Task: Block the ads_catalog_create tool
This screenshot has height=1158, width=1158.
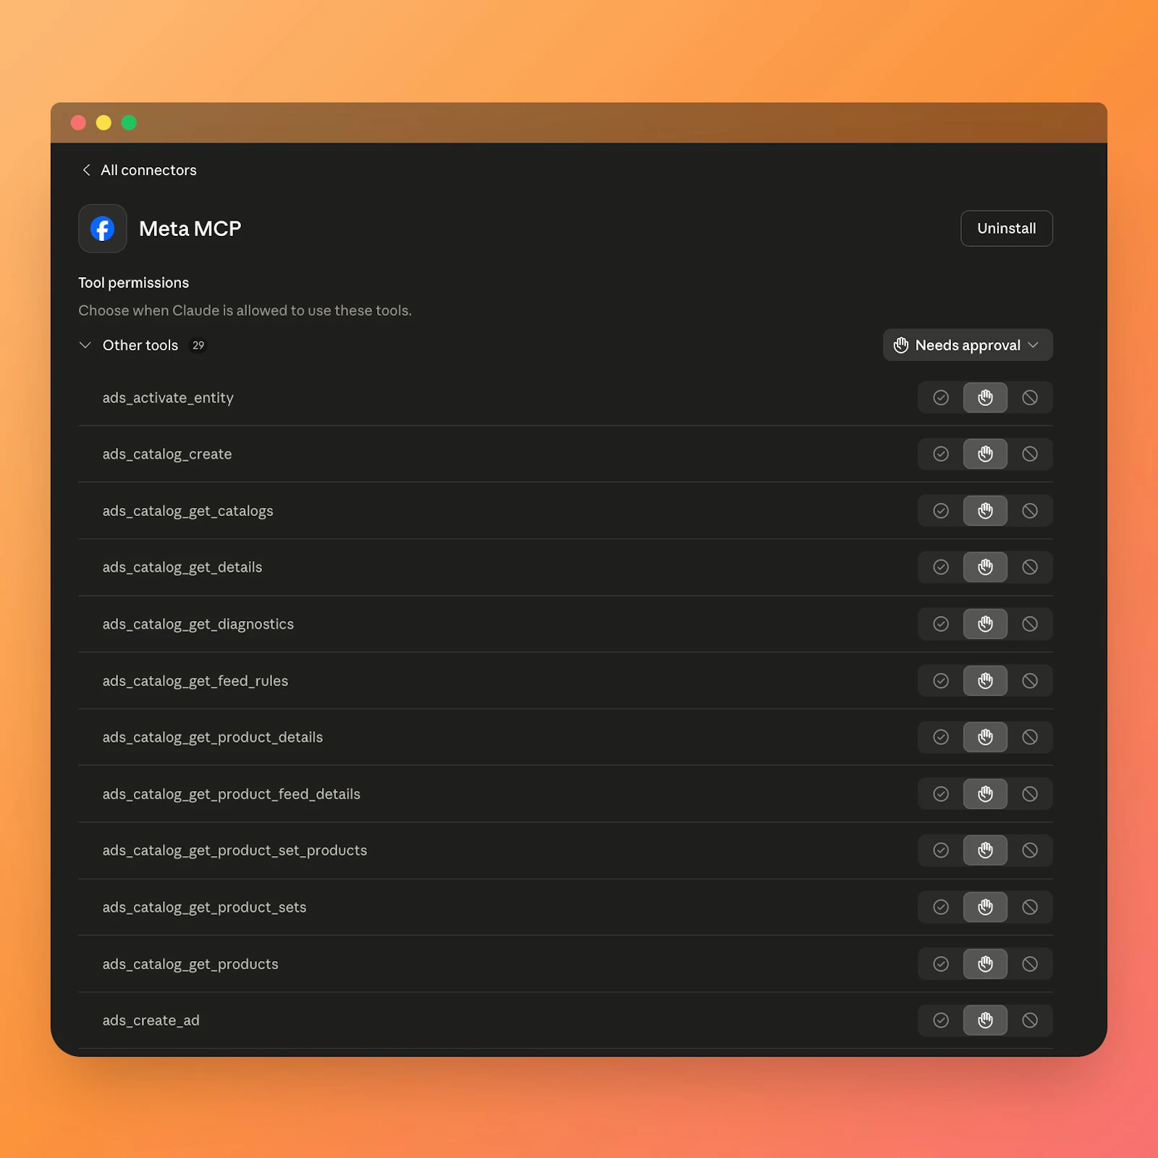Action: pyautogui.click(x=1030, y=454)
